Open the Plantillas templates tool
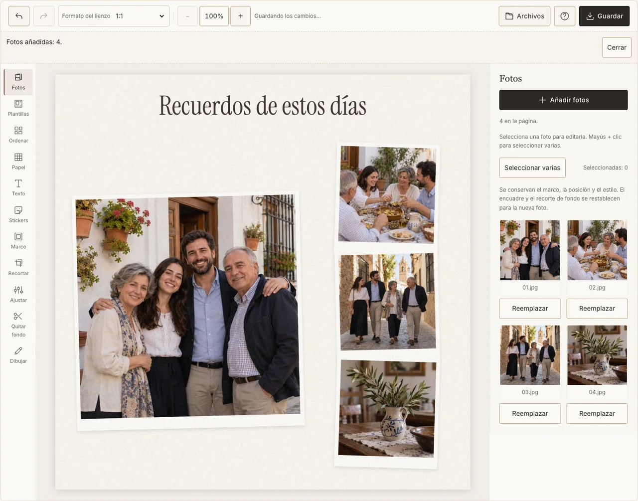This screenshot has width=638, height=501. click(18, 108)
